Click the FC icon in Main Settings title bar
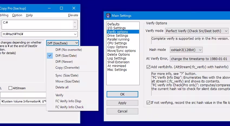Screen dimensions: 230x126 click(108, 15)
